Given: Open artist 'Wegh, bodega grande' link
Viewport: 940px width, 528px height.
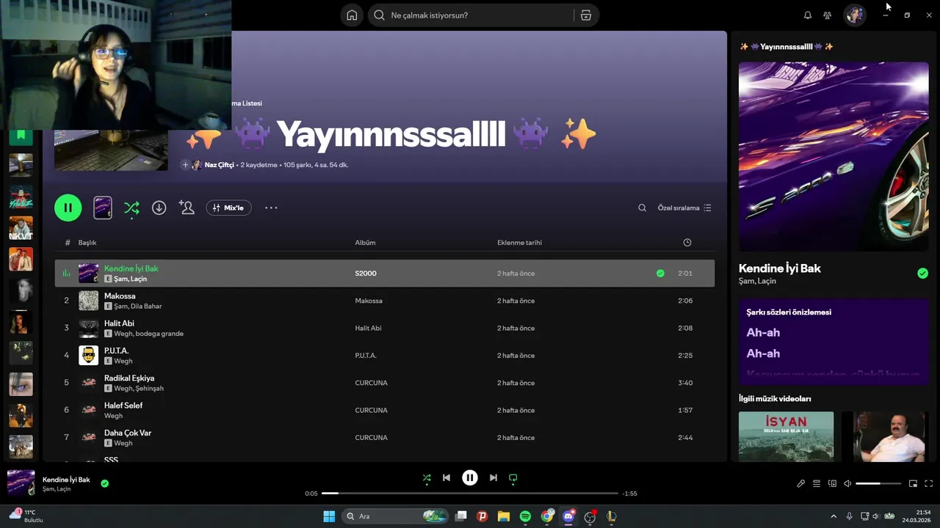Looking at the screenshot, I should pos(148,334).
